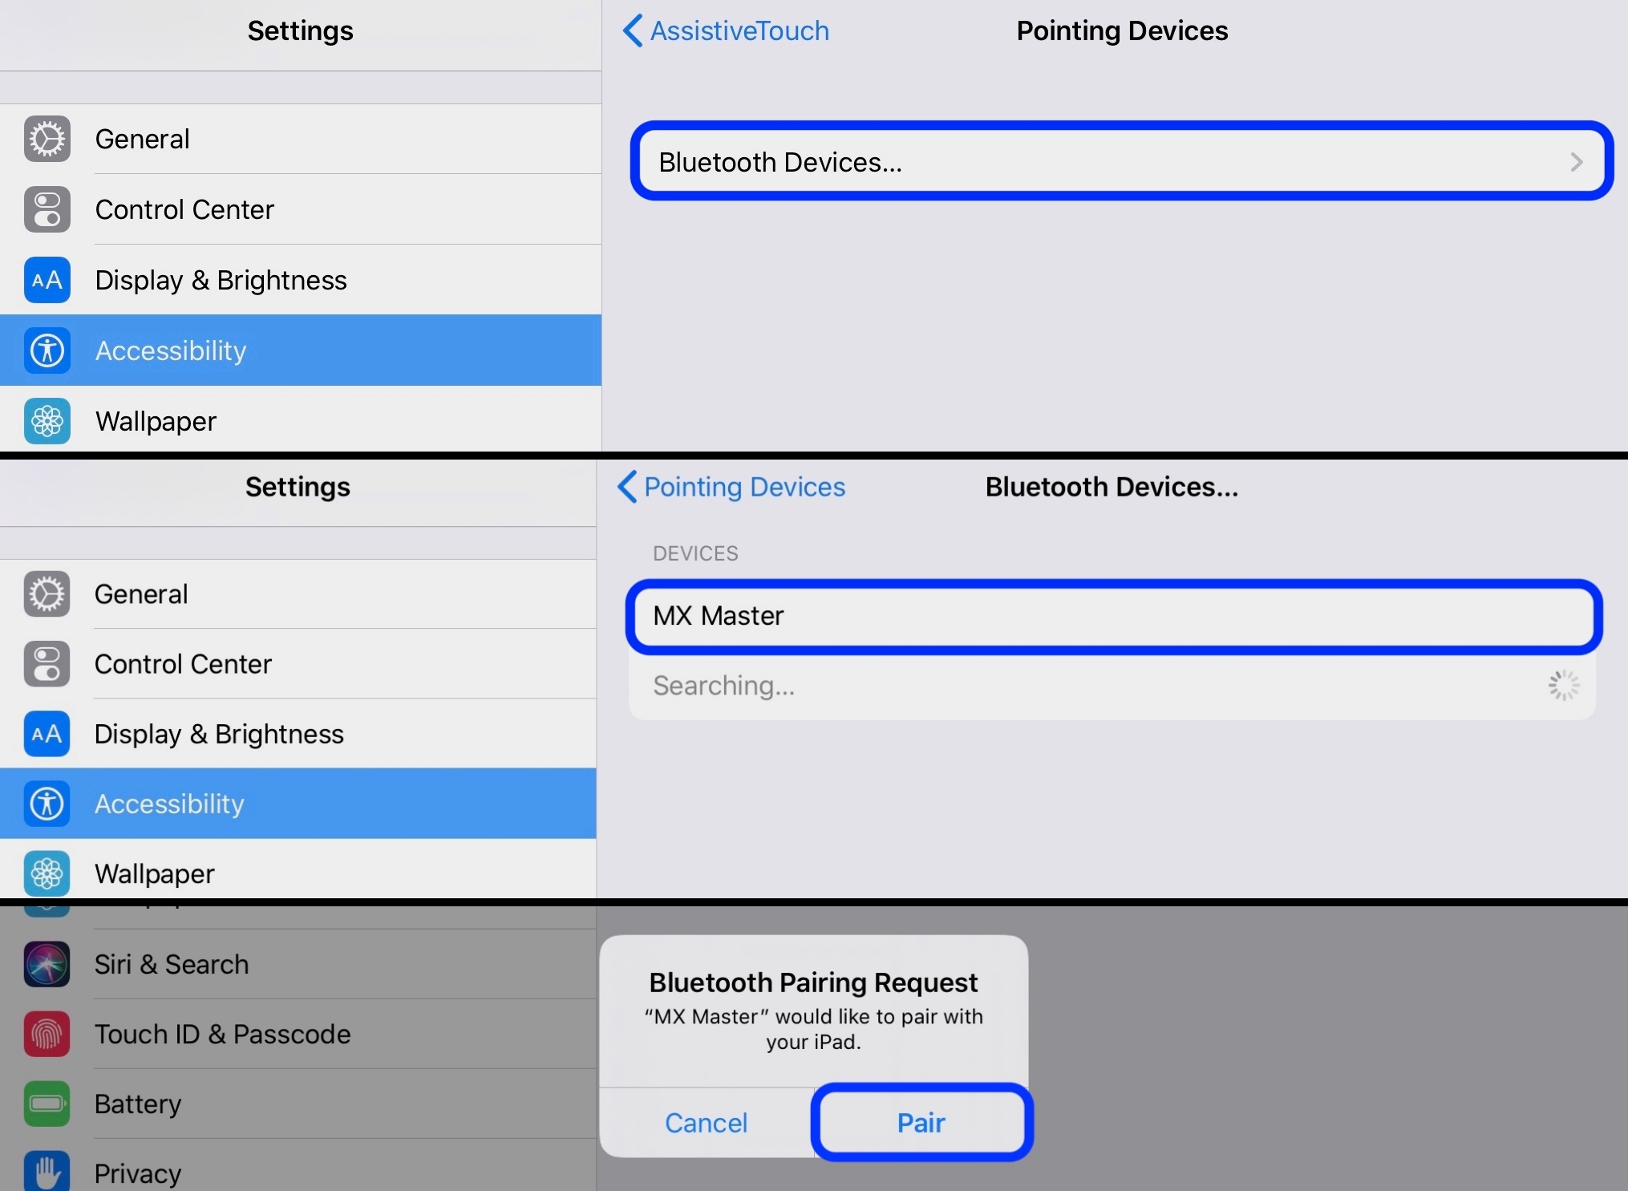This screenshot has height=1191, width=1628.
Task: Return to Pointing Devices screen
Action: click(x=731, y=487)
